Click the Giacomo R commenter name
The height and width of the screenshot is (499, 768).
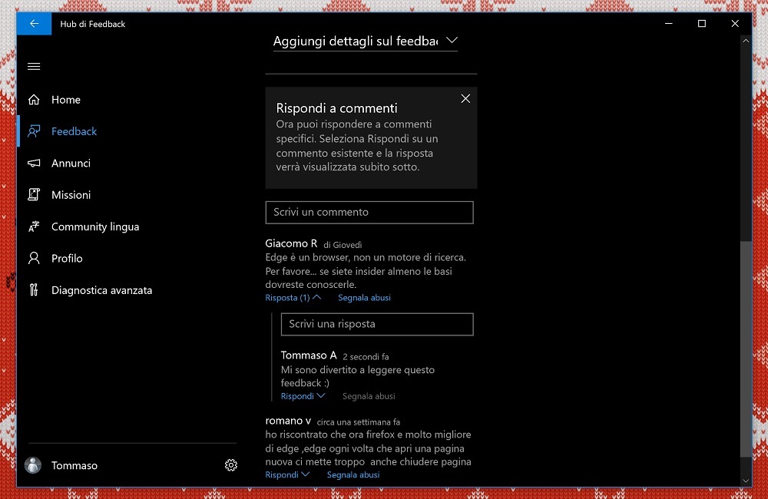291,243
